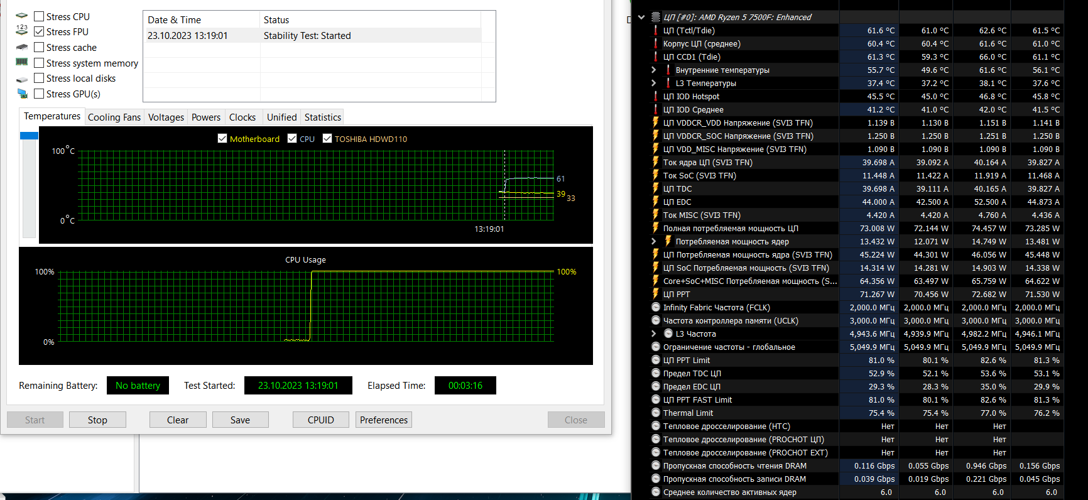The image size is (1088, 500).
Task: Toggle the TOSHIBA HDWD110 graph checkbox
Action: tap(327, 138)
